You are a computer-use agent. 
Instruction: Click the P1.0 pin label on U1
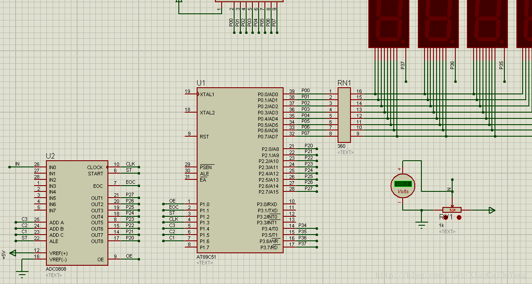point(205,204)
